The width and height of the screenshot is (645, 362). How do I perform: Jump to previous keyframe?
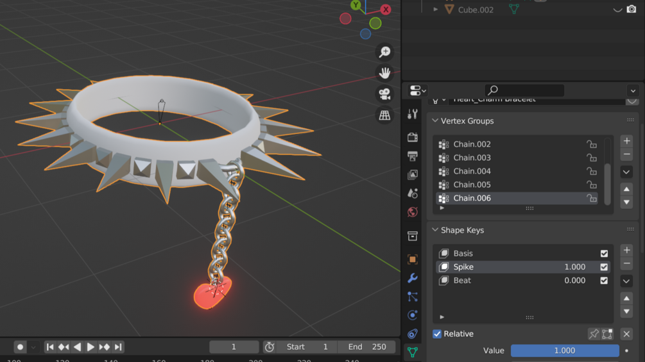pyautogui.click(x=64, y=347)
